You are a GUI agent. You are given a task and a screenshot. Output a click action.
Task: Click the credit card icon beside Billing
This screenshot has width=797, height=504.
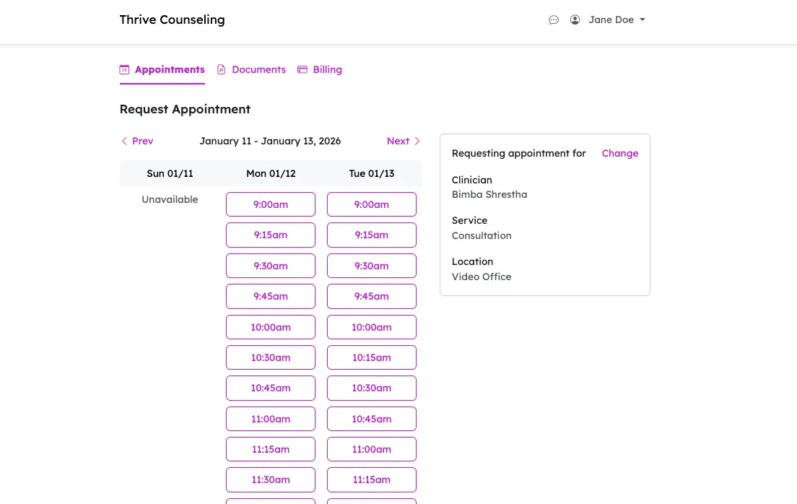302,70
